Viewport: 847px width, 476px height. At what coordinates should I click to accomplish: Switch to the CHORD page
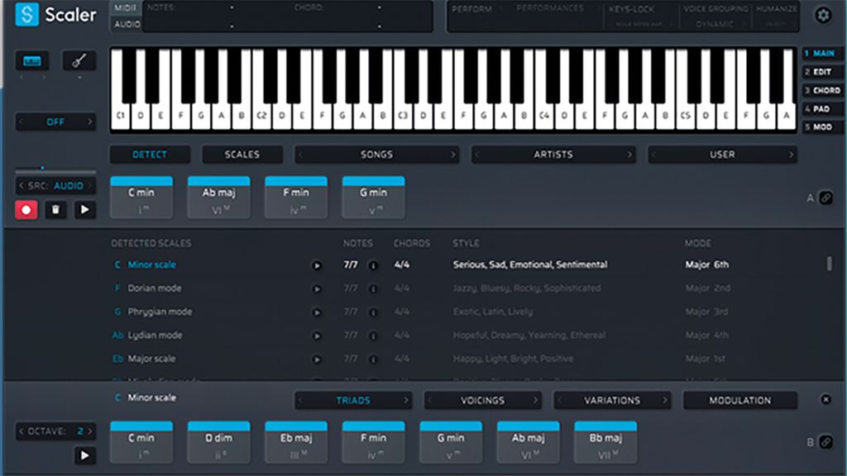pos(822,89)
